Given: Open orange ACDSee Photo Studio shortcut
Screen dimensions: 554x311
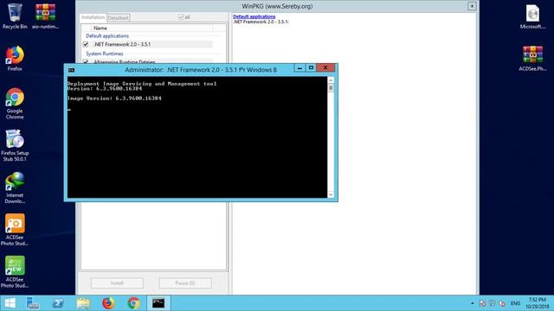Looking at the screenshot, I should (x=15, y=230).
